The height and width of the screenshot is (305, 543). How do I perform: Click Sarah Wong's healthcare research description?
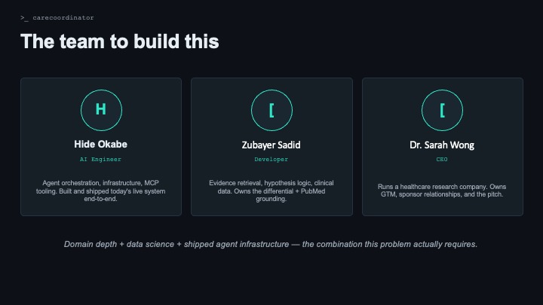point(442,191)
